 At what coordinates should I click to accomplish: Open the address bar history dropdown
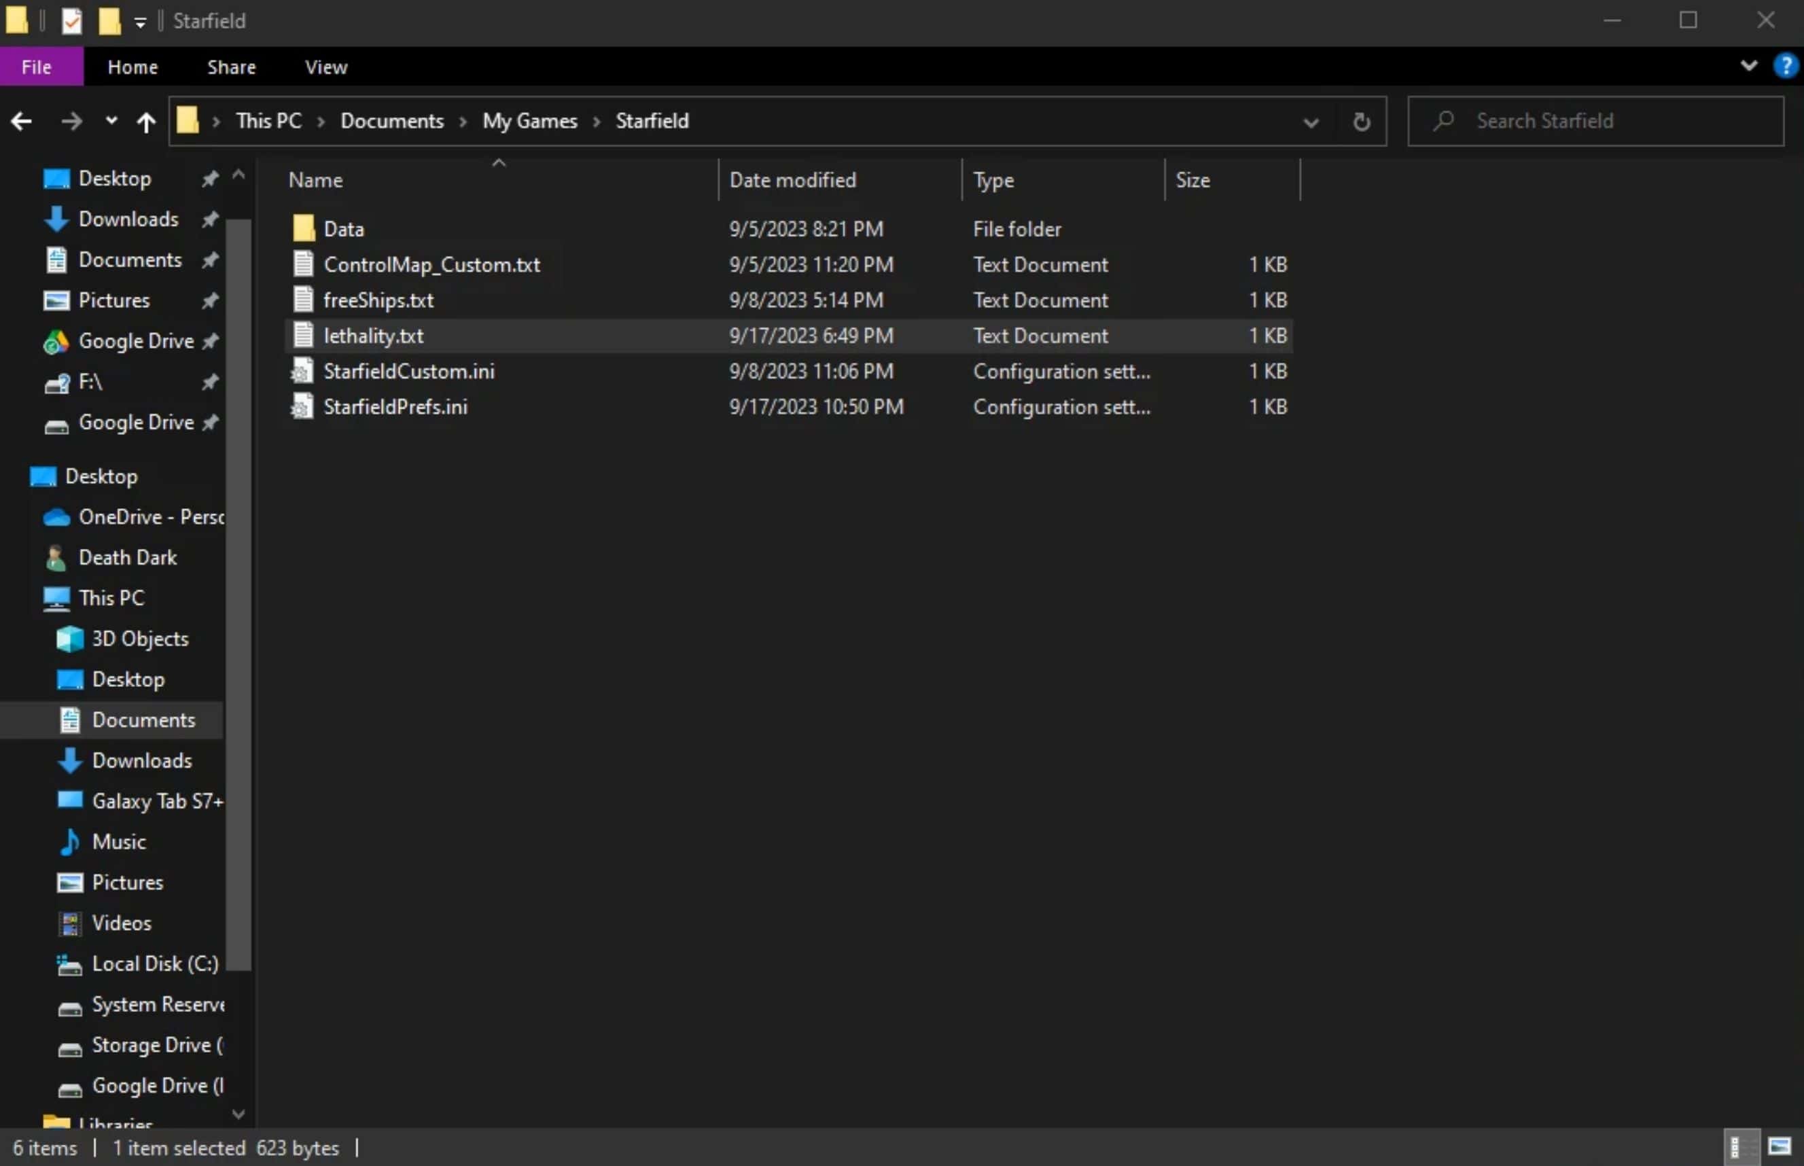(x=1311, y=122)
